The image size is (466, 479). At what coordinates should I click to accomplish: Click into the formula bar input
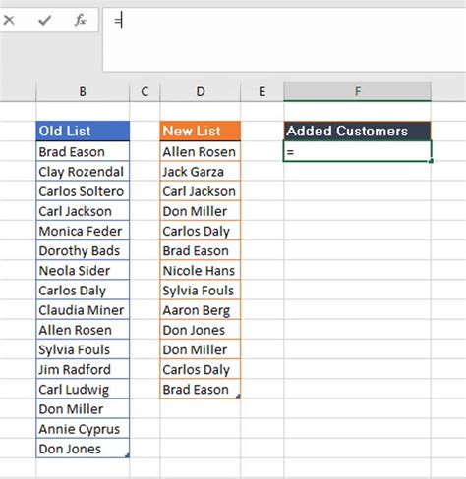[x=284, y=39]
